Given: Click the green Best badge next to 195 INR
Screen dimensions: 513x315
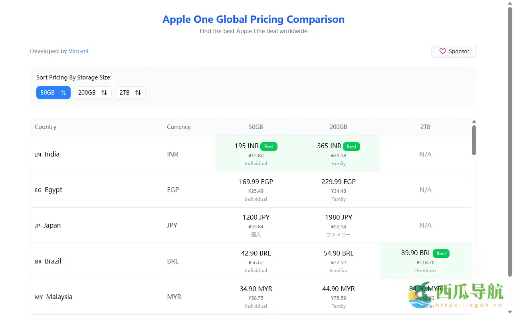Looking at the screenshot, I should 269,147.
